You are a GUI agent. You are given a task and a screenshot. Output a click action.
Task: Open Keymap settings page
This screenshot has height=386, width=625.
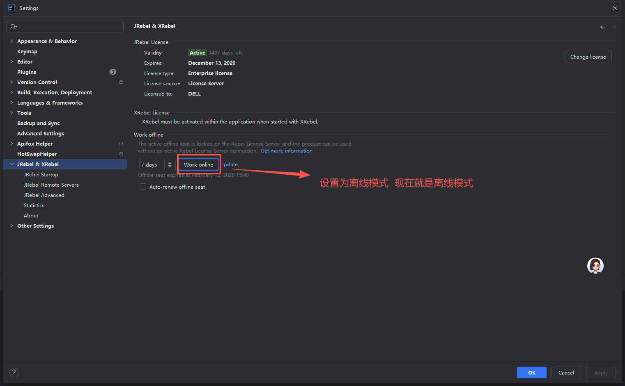[x=27, y=51]
